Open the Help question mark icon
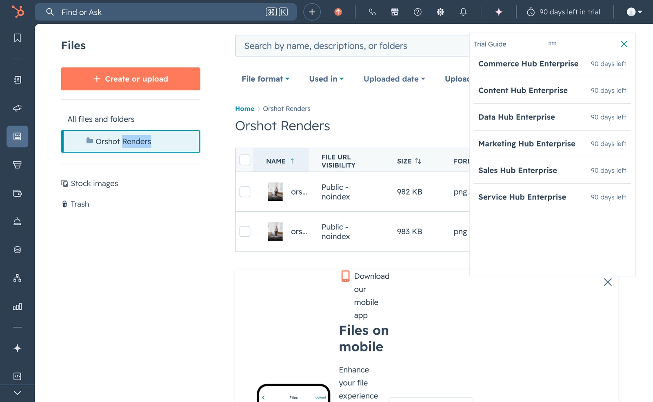 [x=418, y=12]
